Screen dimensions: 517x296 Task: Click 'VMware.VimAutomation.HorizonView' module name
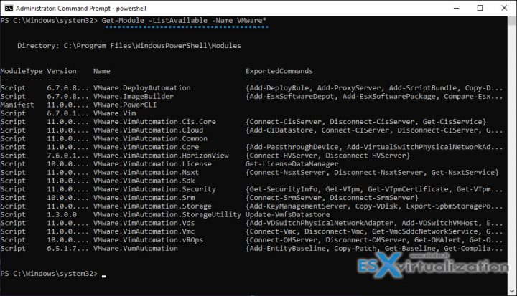(161, 156)
